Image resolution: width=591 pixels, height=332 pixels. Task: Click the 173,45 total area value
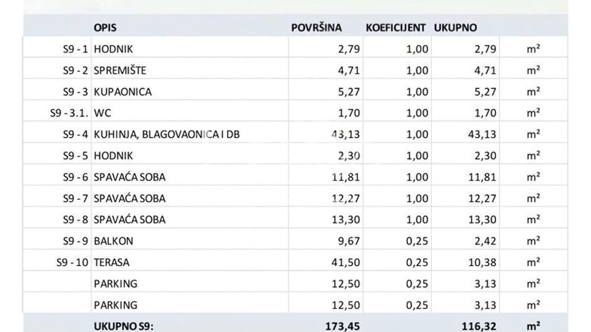pos(344,325)
